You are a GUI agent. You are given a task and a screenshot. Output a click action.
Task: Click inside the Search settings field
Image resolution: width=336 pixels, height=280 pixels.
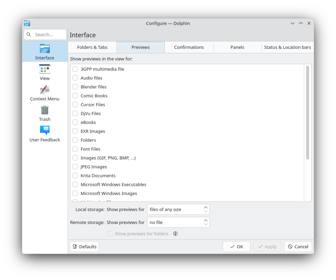pos(45,35)
